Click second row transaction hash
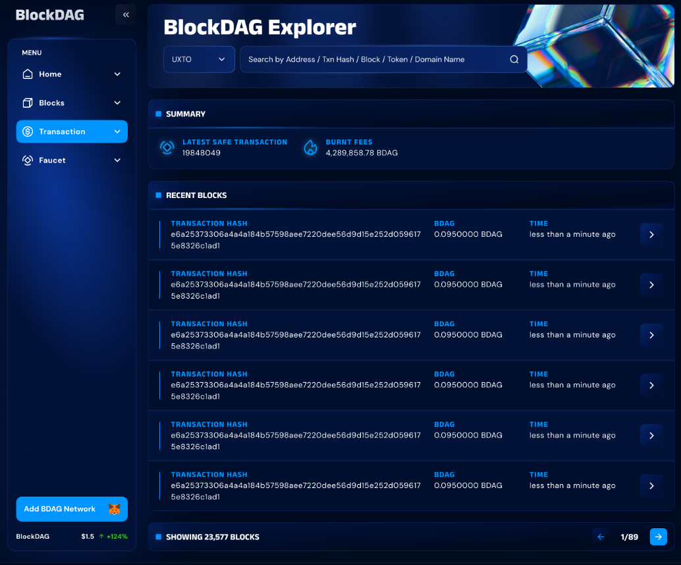This screenshot has width=681, height=565. 296,290
